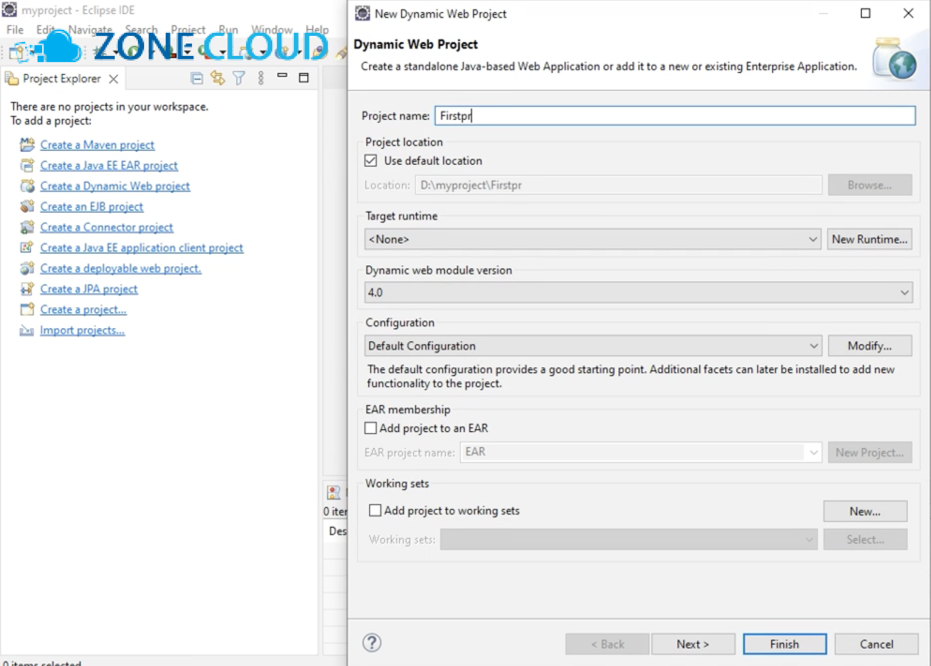Open the filter icon in Project Explorer

239,78
